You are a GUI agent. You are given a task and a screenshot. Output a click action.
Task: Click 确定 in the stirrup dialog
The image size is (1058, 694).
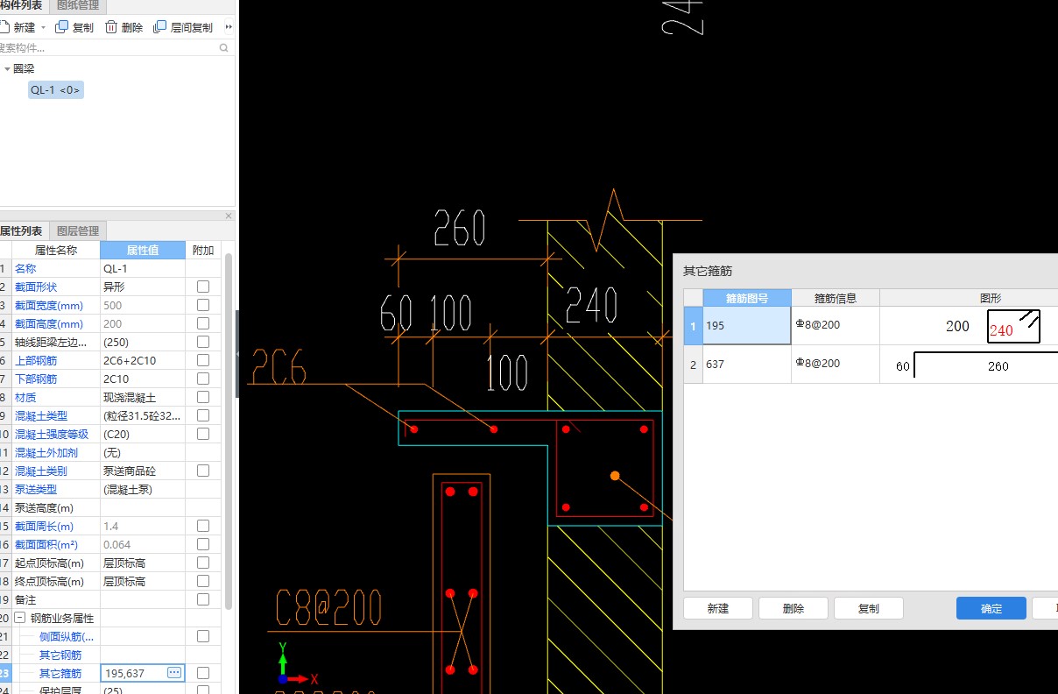991,608
